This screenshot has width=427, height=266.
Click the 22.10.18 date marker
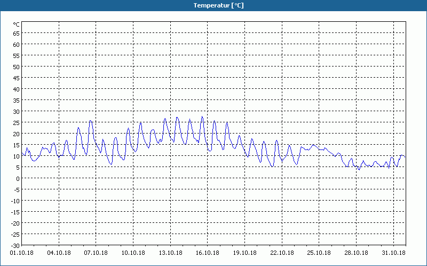281,253
